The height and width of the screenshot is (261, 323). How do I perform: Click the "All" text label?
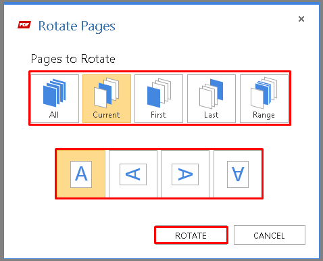tap(54, 115)
